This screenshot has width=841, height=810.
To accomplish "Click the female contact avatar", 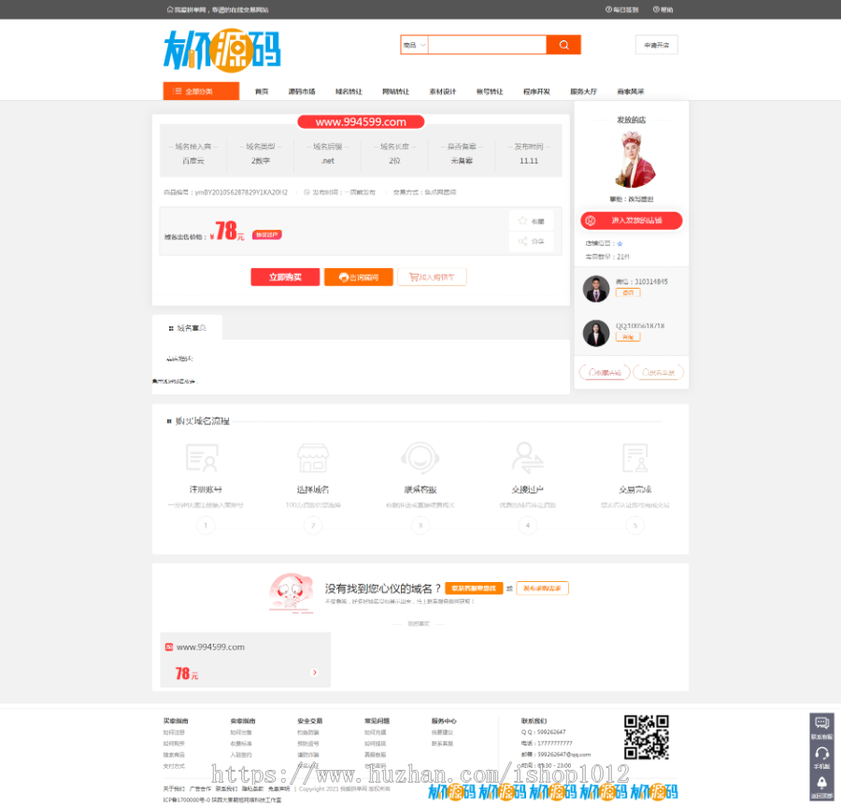I will (596, 334).
